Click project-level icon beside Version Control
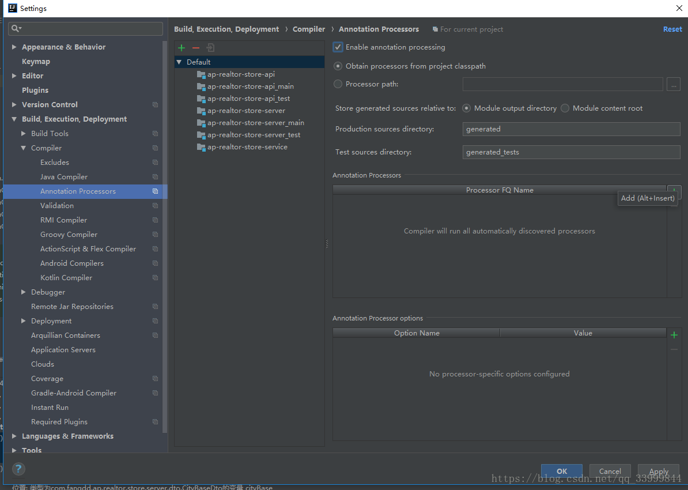Viewport: 688px width, 490px height. tap(156, 104)
